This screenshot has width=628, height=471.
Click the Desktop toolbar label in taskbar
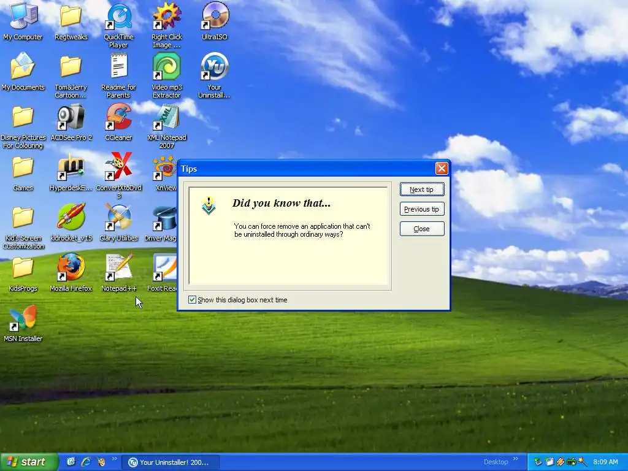[496, 462]
